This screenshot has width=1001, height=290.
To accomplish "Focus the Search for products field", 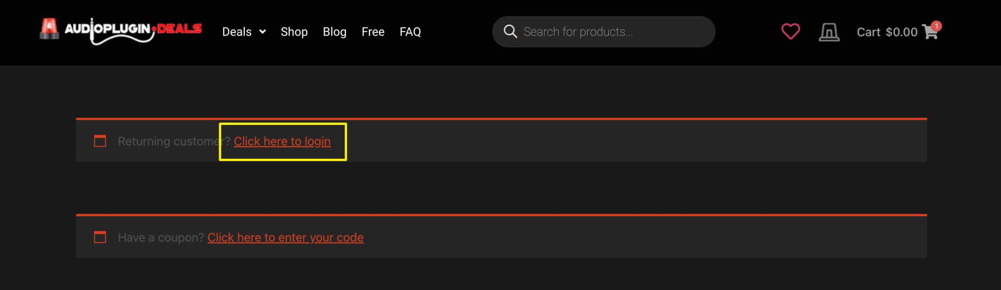I will coord(603,32).
